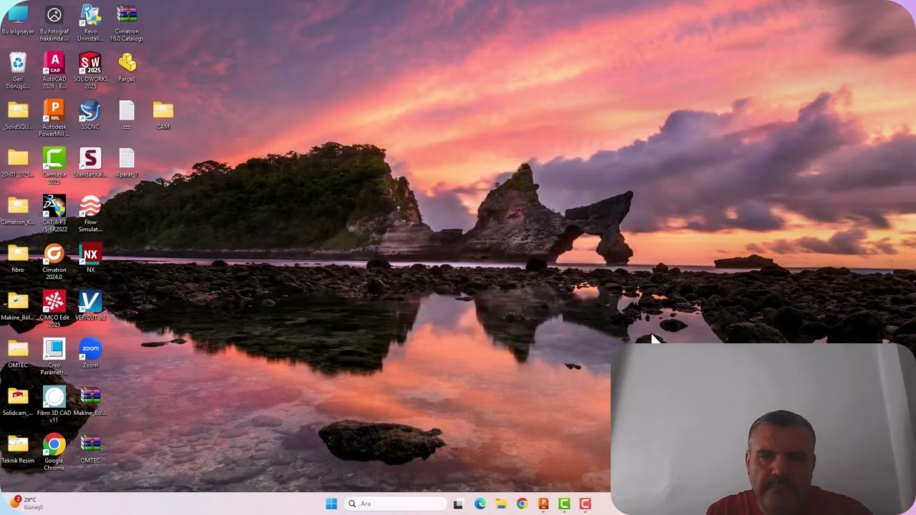This screenshot has width=916, height=515.
Task: Launch StandartKal shortcut
Action: [x=90, y=163]
